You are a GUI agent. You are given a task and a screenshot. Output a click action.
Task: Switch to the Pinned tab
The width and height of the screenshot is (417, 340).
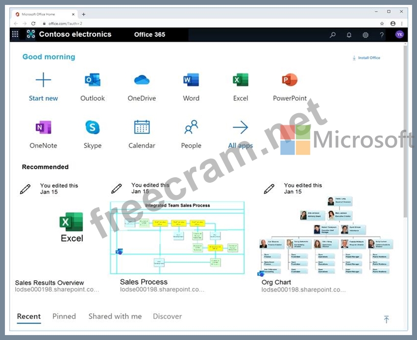pyautogui.click(x=64, y=316)
